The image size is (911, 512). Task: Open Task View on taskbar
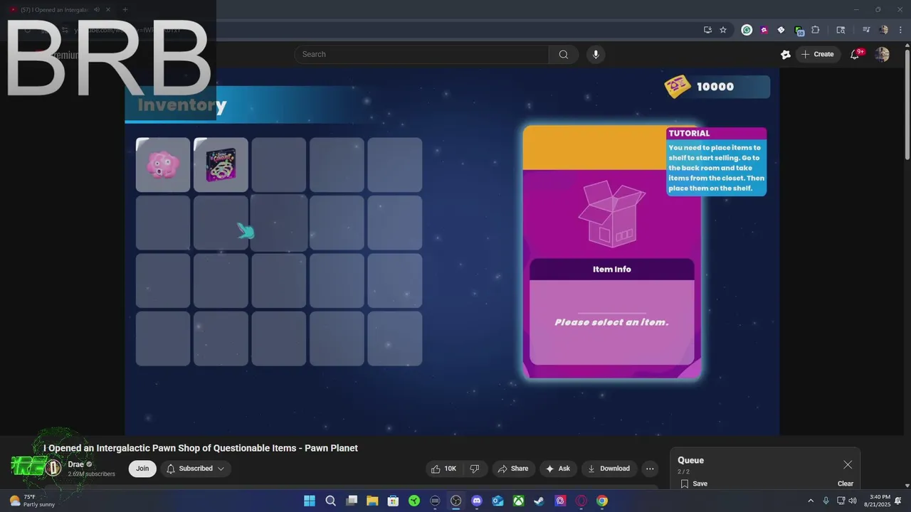352,501
